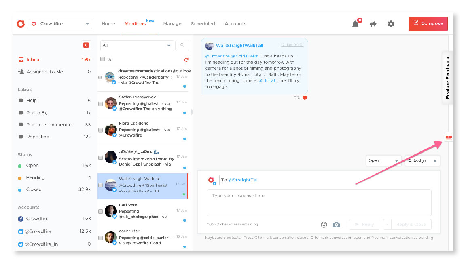This screenshot has height=263, width=466.
Task: Switch to the Mentions tab
Action: click(x=135, y=24)
